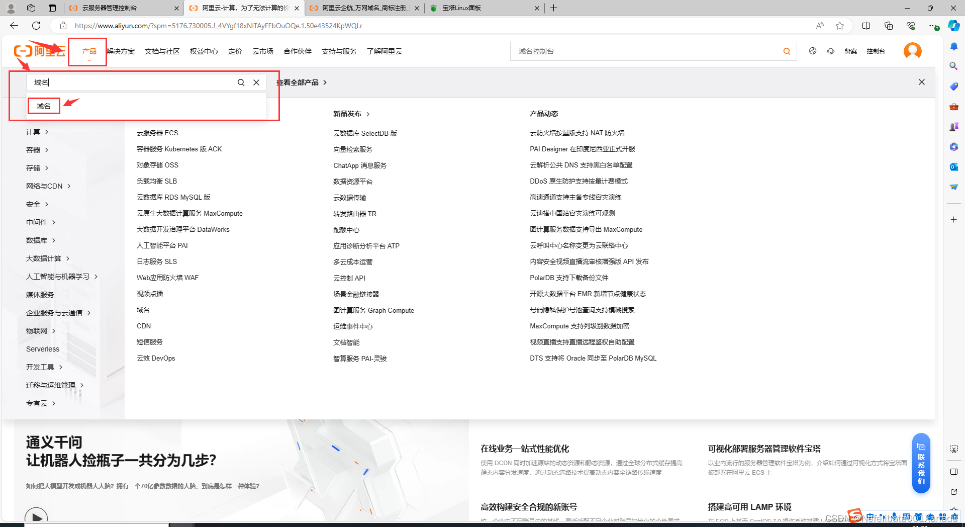The image size is (965, 527).
Task: Open the 定价 menu item
Action: pyautogui.click(x=235, y=51)
